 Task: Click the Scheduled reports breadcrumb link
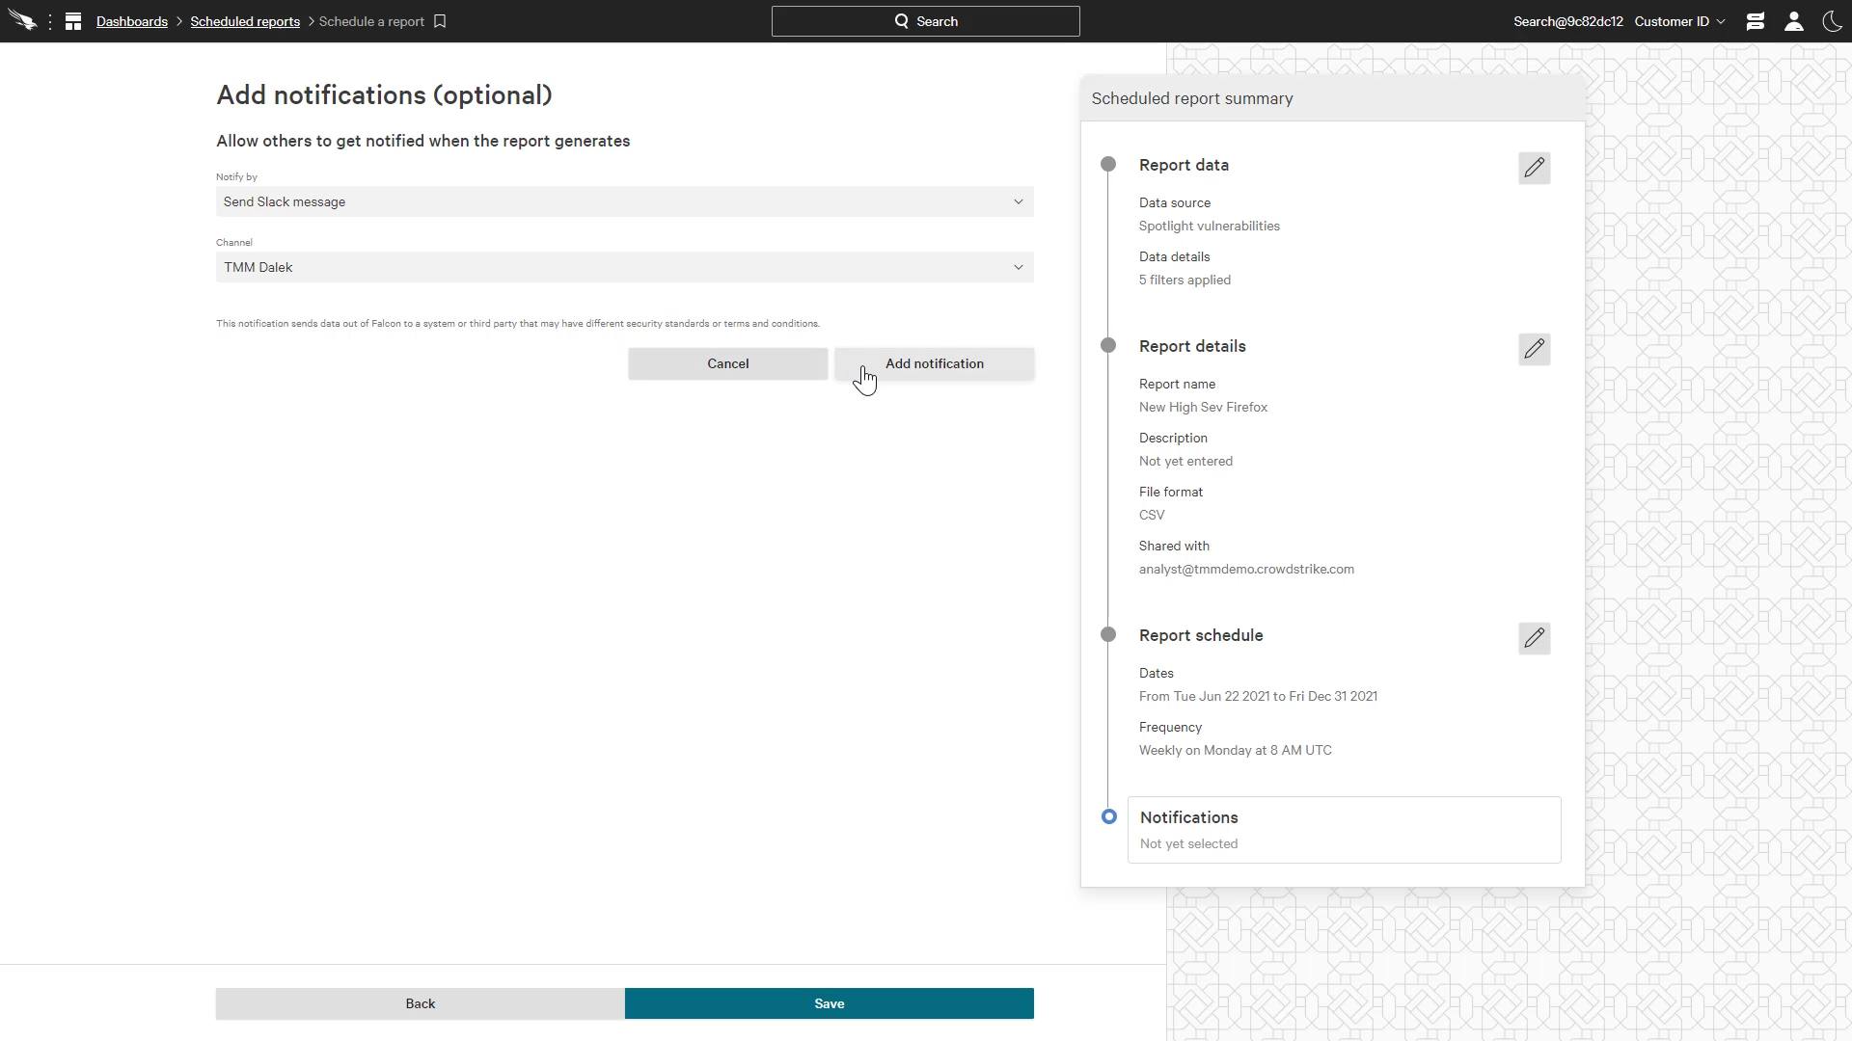246,20
